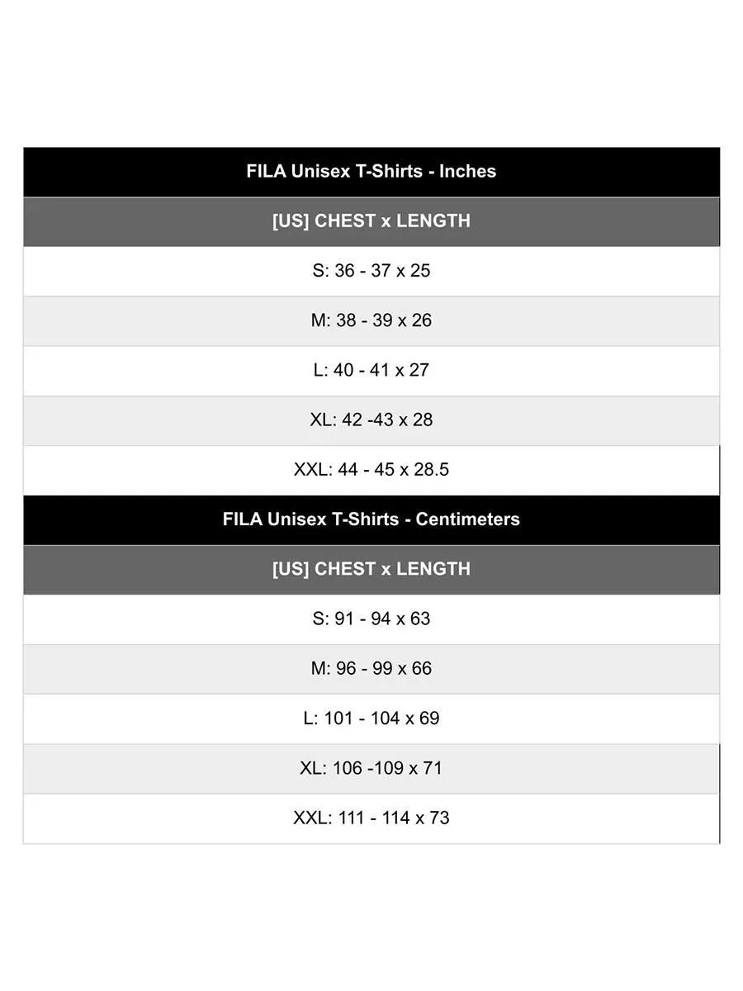Select the L: 40 - 41 x 27 row
Viewport: 743px width, 991px height.
coord(371,370)
